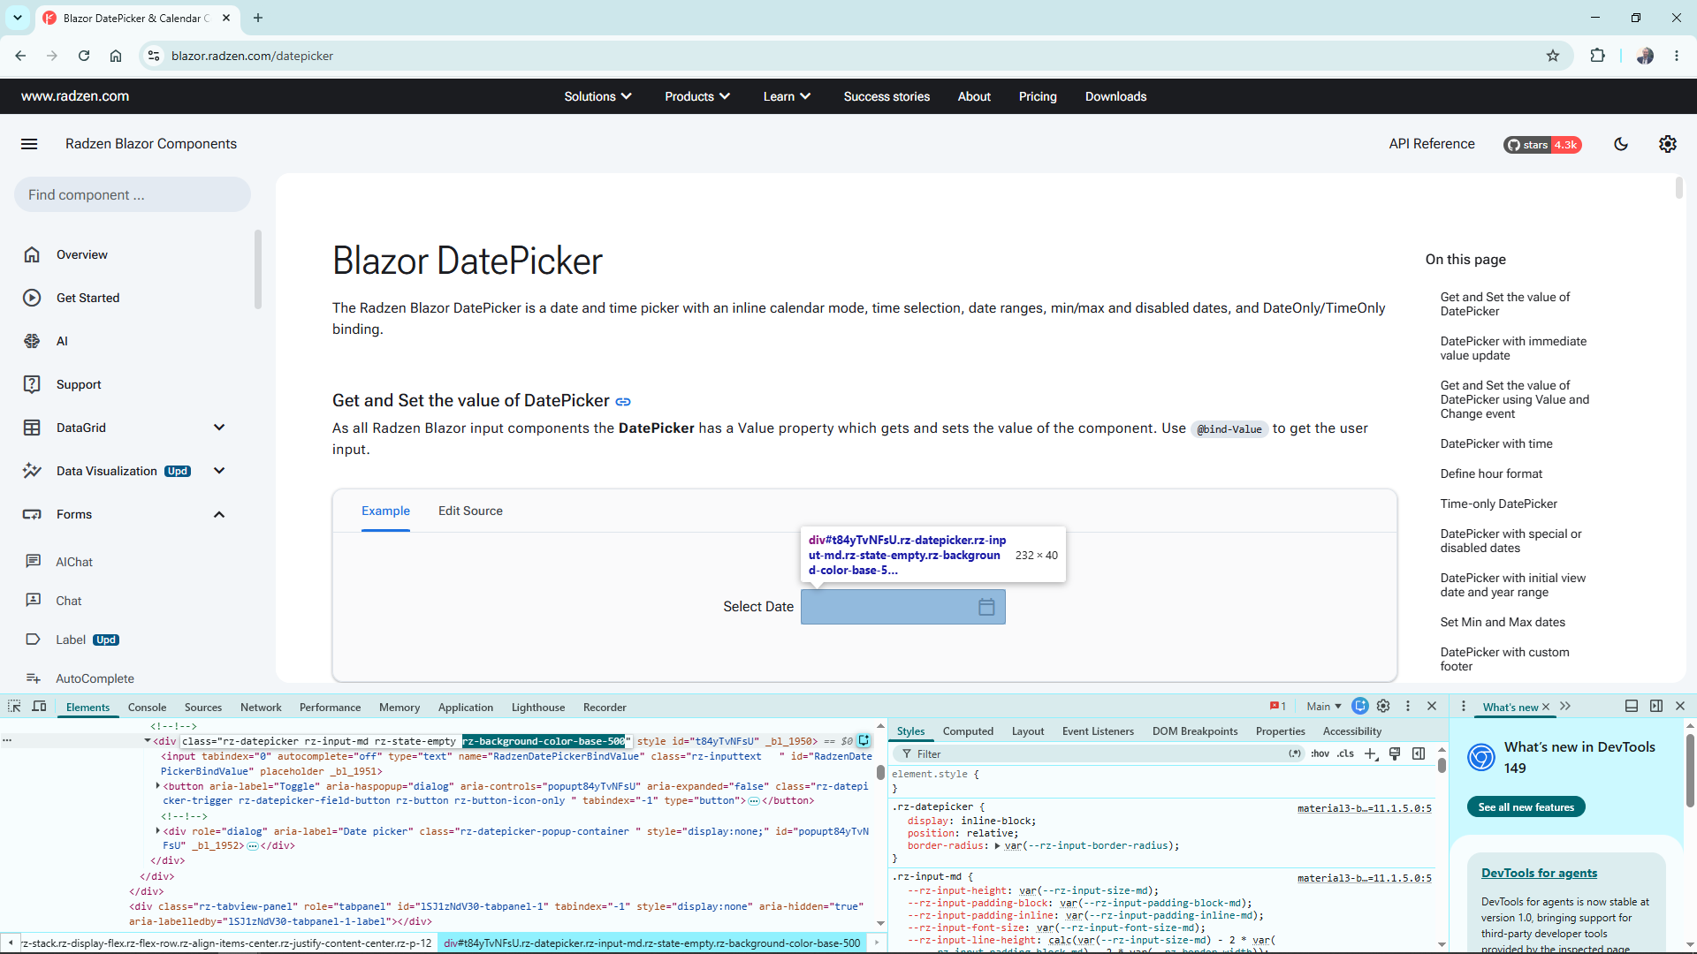Screen dimensions: 1697x954
Task: Click the See all new features button
Action: point(1526,807)
